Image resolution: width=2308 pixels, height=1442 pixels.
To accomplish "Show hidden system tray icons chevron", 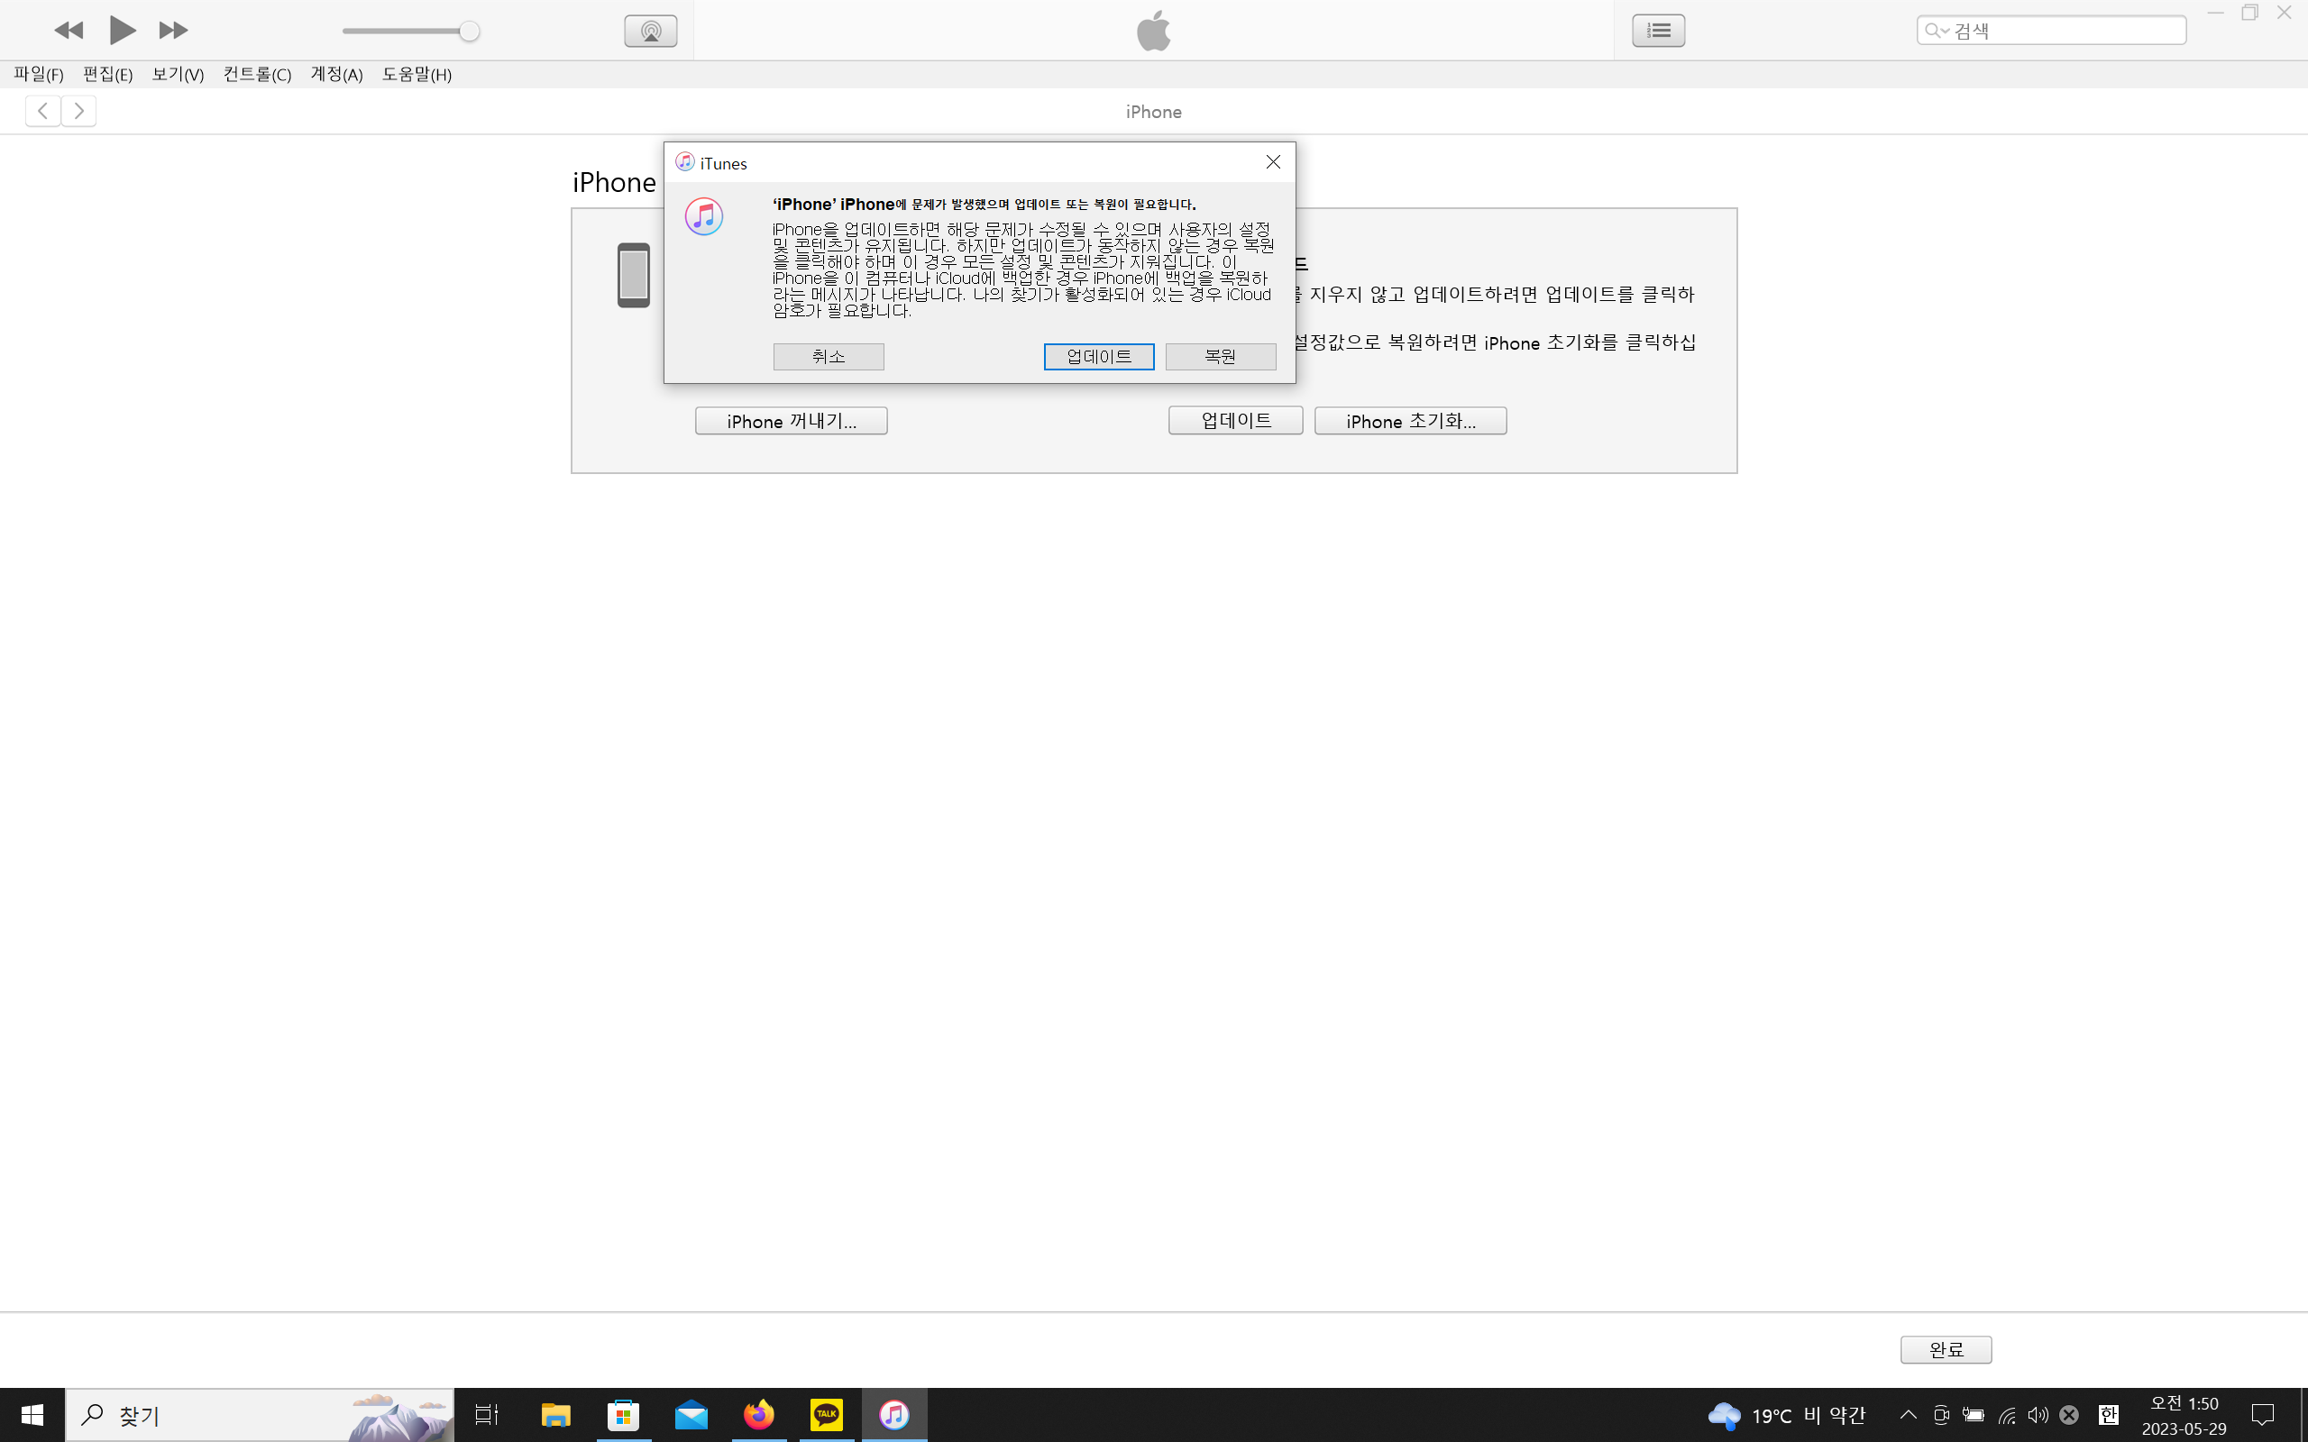I will (x=1909, y=1414).
